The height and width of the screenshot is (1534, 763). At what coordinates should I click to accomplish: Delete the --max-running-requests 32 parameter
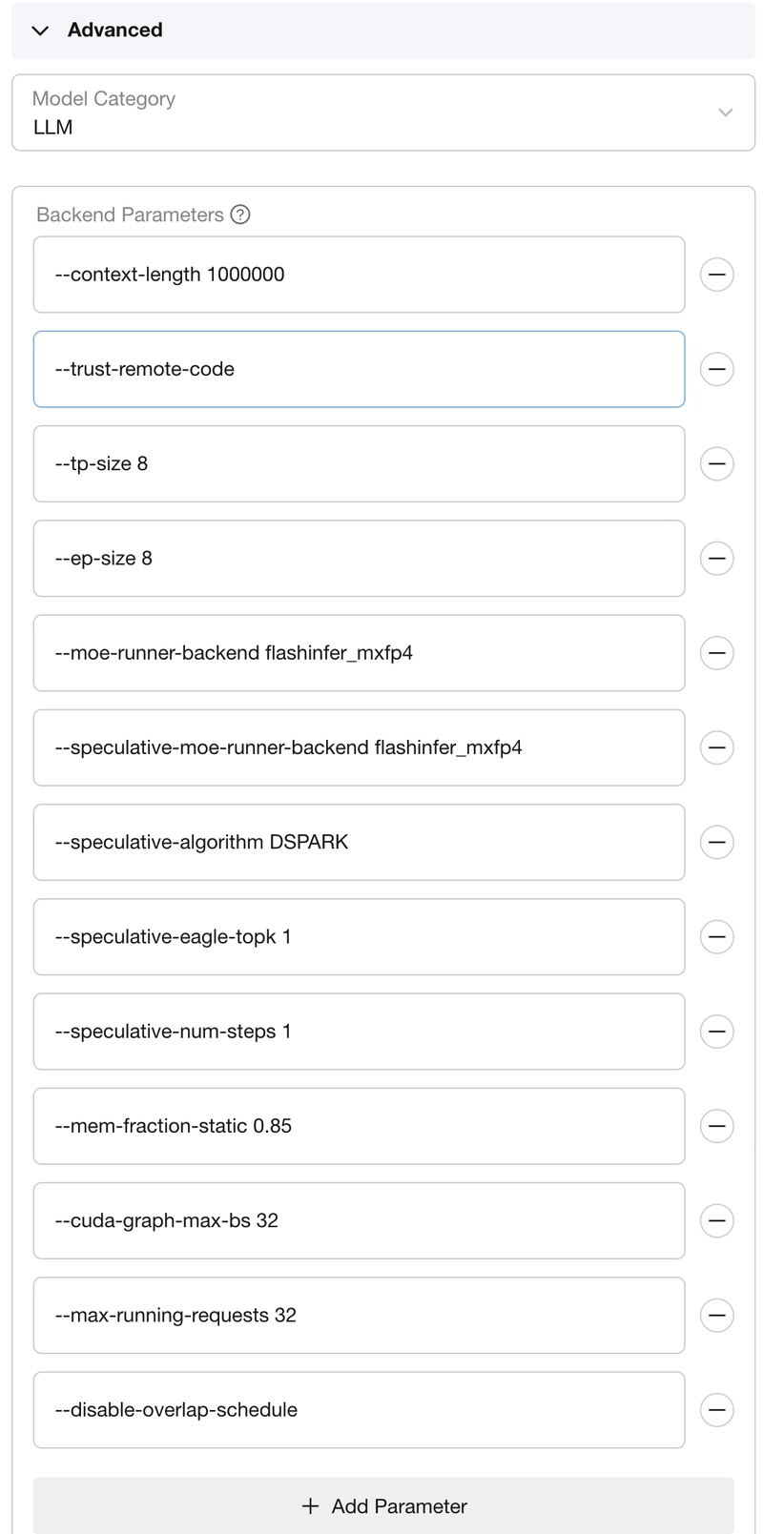click(x=716, y=1315)
